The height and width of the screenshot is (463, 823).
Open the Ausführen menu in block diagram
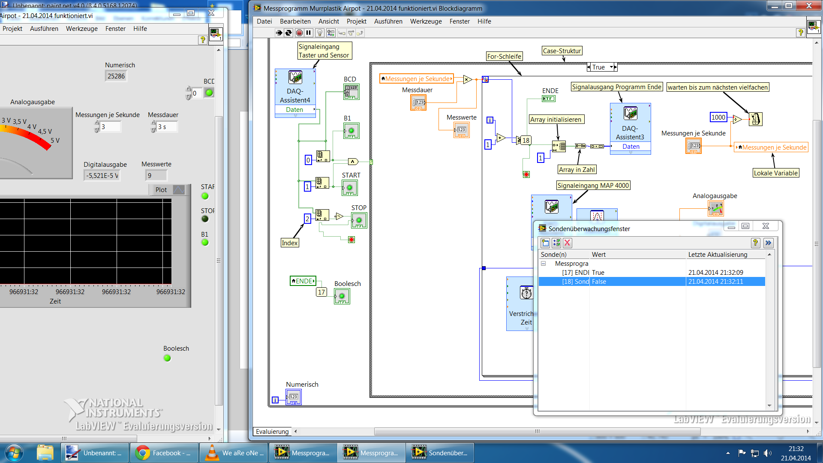point(388,21)
